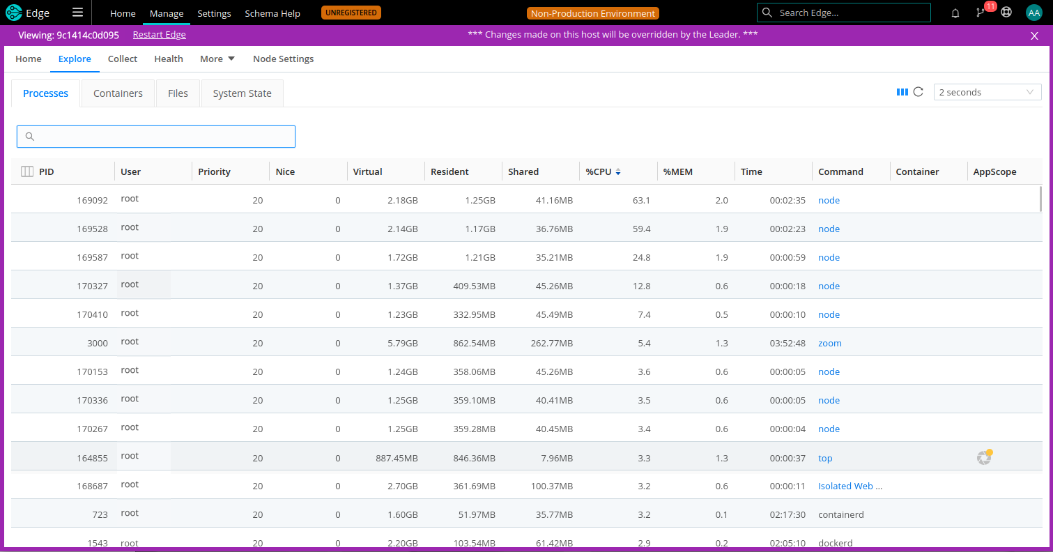Switch to the Containers tab

click(118, 93)
